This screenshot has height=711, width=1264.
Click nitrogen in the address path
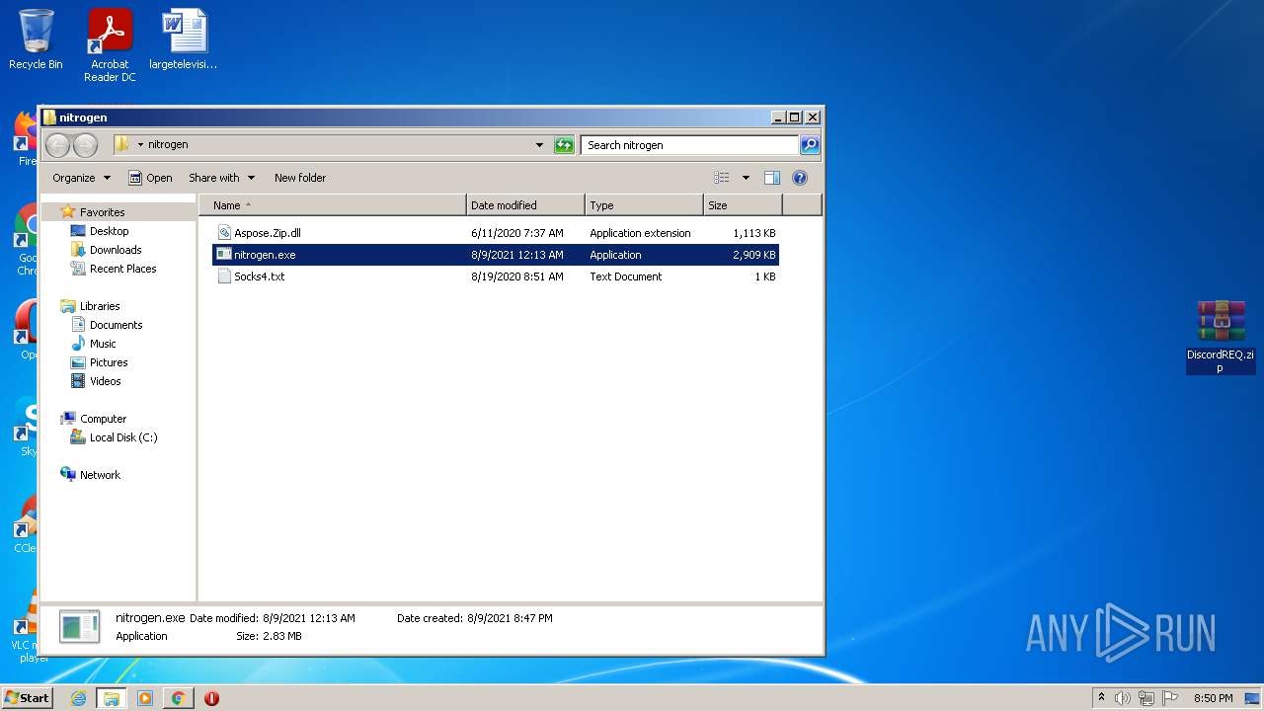coord(168,145)
